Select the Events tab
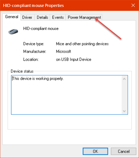Viewport: 139px width, 158px height. click(58, 17)
